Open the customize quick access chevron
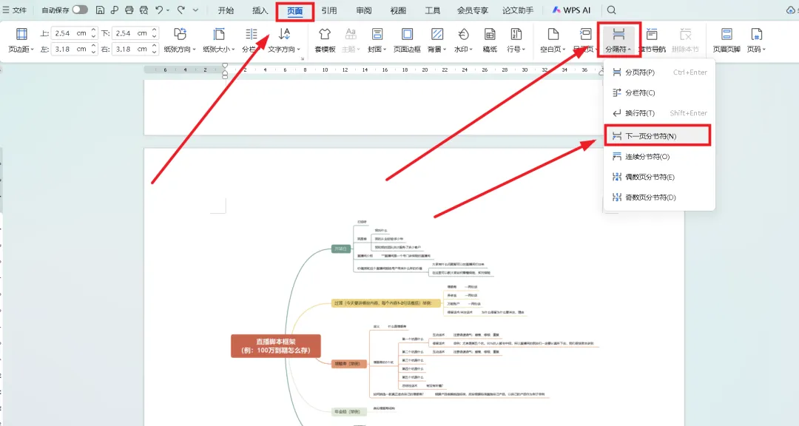799x426 pixels. click(195, 10)
